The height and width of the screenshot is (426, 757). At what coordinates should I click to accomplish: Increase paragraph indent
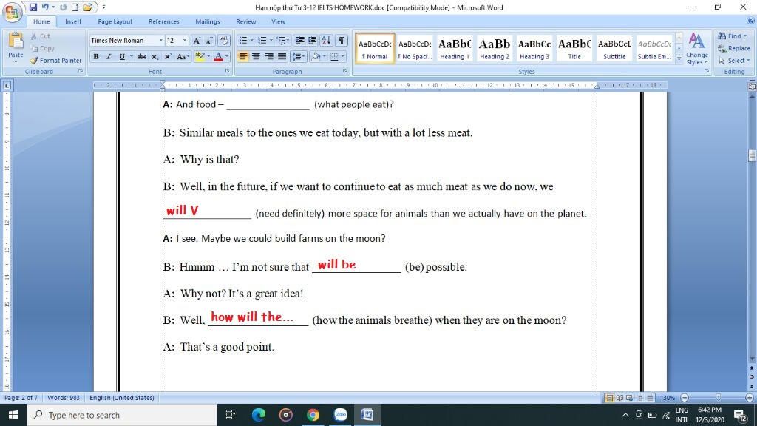tap(313, 41)
